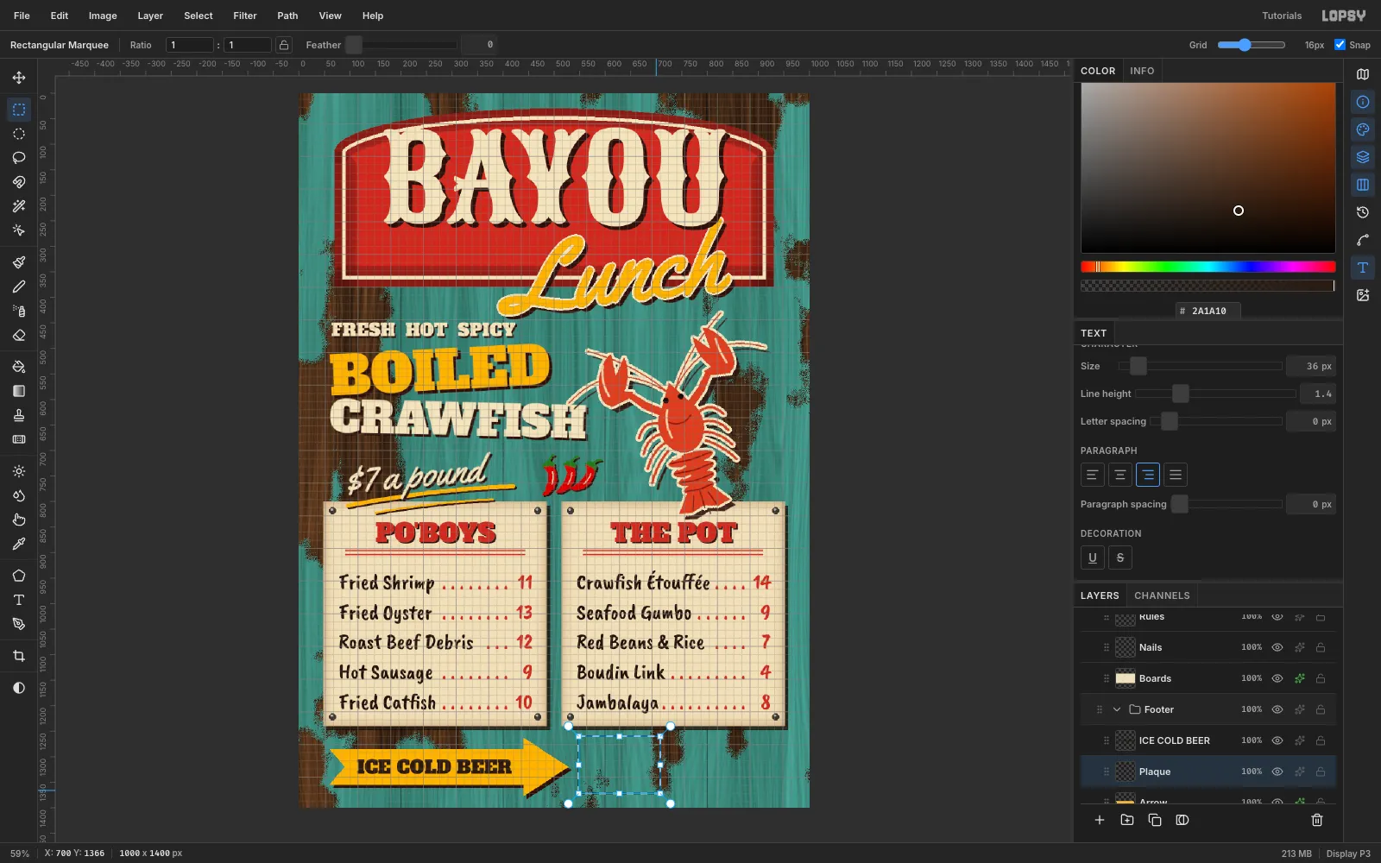Hide the Footer group
The image size is (1381, 863).
tap(1277, 709)
